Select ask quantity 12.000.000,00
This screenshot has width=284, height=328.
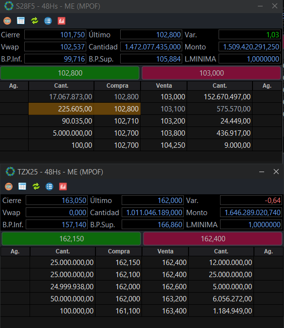(221, 263)
